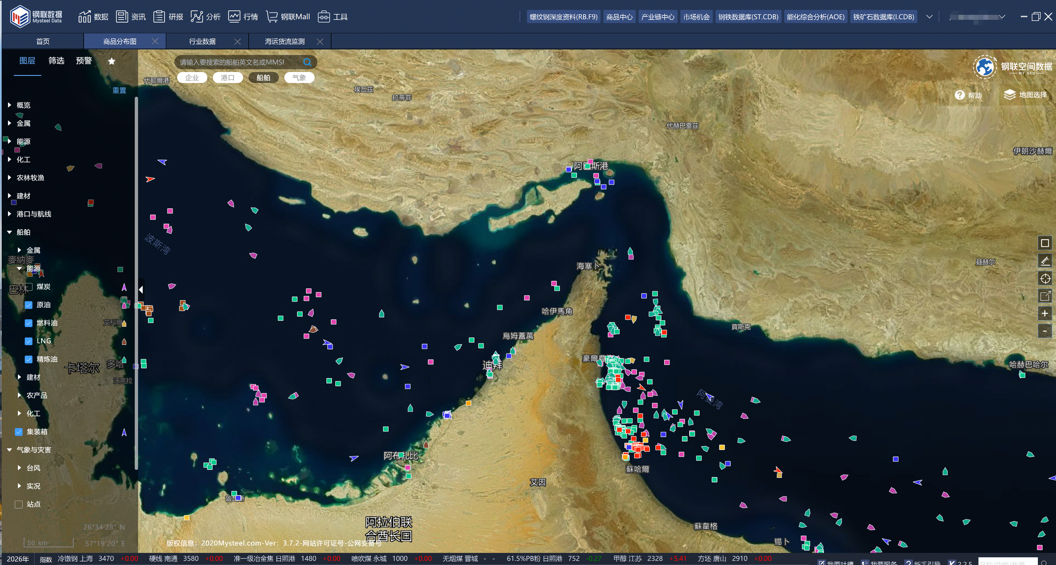Click the ship search magnifier icon
Viewport: 1056px width, 565px height.
(307, 62)
